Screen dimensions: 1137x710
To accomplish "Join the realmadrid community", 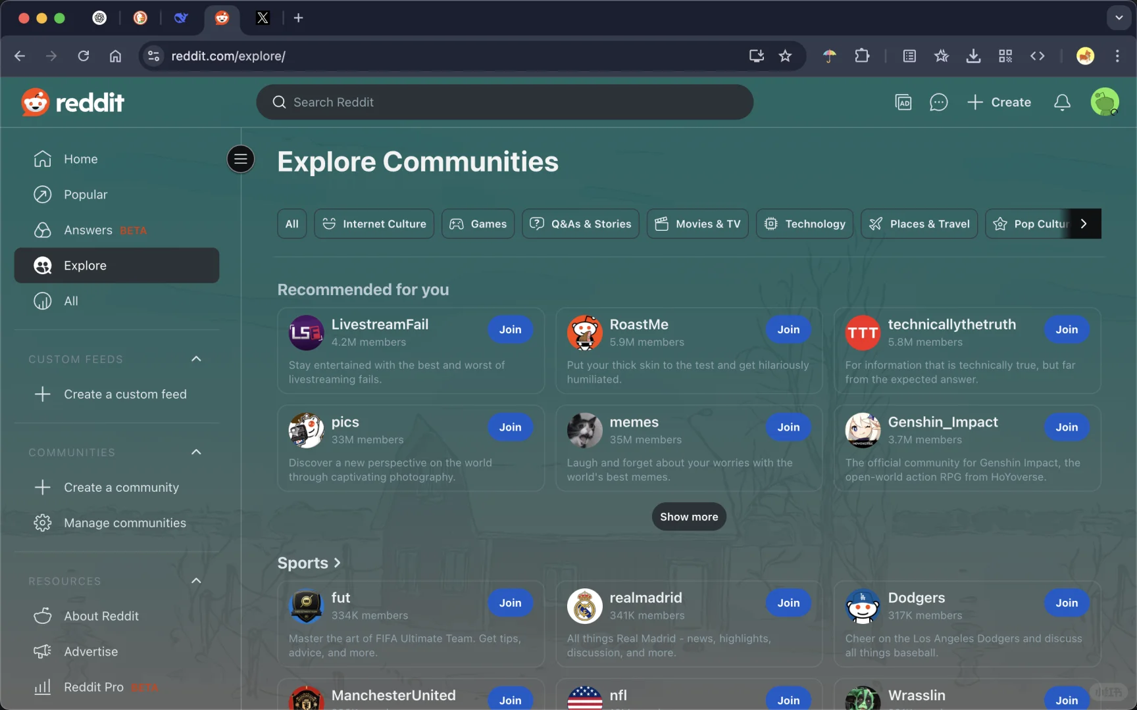I will [788, 603].
